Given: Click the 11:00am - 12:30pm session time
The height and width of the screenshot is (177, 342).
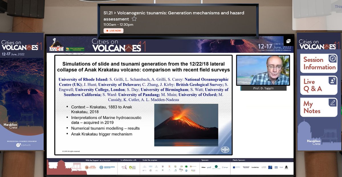Looking at the screenshot, I should coord(118,25).
